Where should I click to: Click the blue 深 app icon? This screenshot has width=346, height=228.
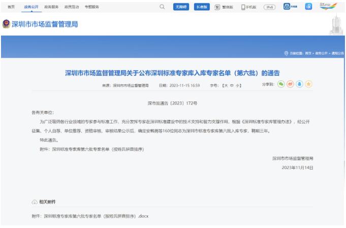pos(308,7)
